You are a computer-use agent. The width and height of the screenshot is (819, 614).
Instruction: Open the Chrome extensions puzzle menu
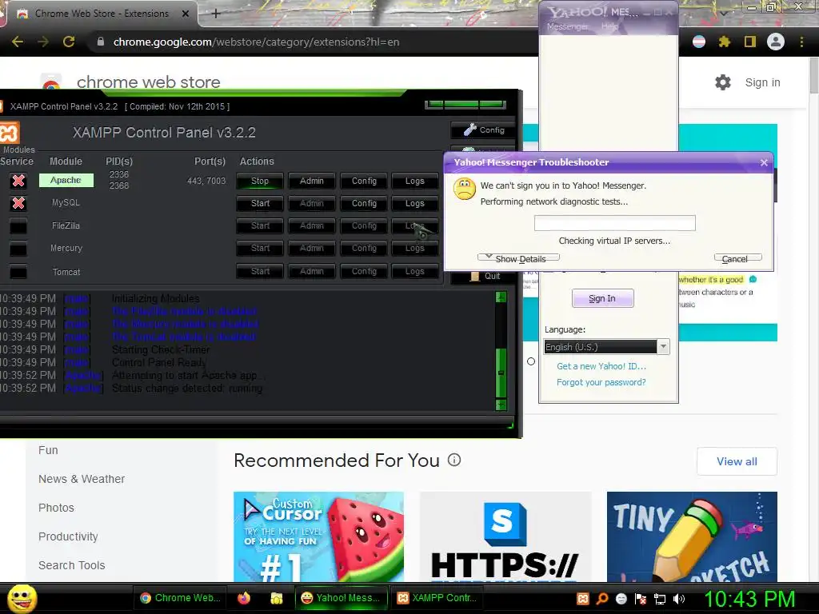[x=725, y=42]
